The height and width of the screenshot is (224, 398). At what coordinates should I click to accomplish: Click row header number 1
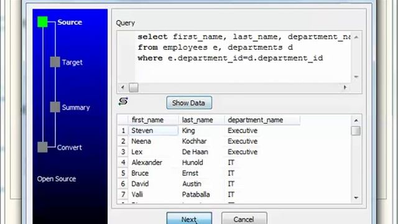click(x=123, y=131)
